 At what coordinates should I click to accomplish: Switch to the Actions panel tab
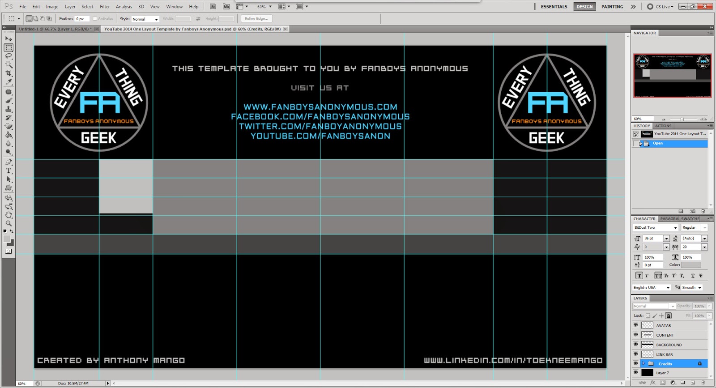(663, 126)
